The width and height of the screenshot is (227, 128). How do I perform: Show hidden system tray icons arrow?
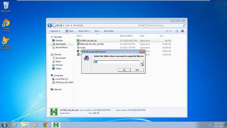[202, 125]
